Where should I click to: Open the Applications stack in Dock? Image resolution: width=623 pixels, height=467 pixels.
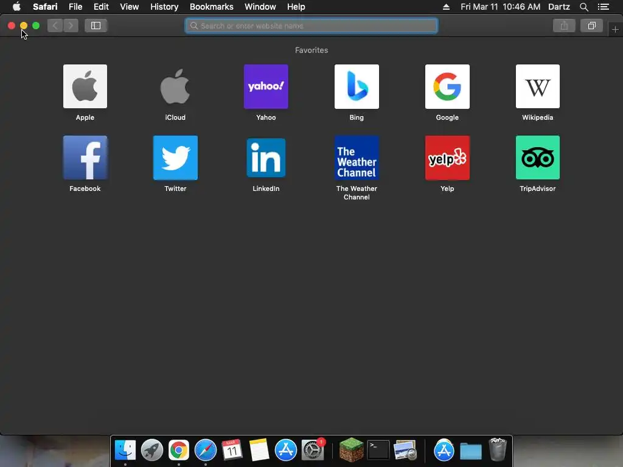(444, 451)
